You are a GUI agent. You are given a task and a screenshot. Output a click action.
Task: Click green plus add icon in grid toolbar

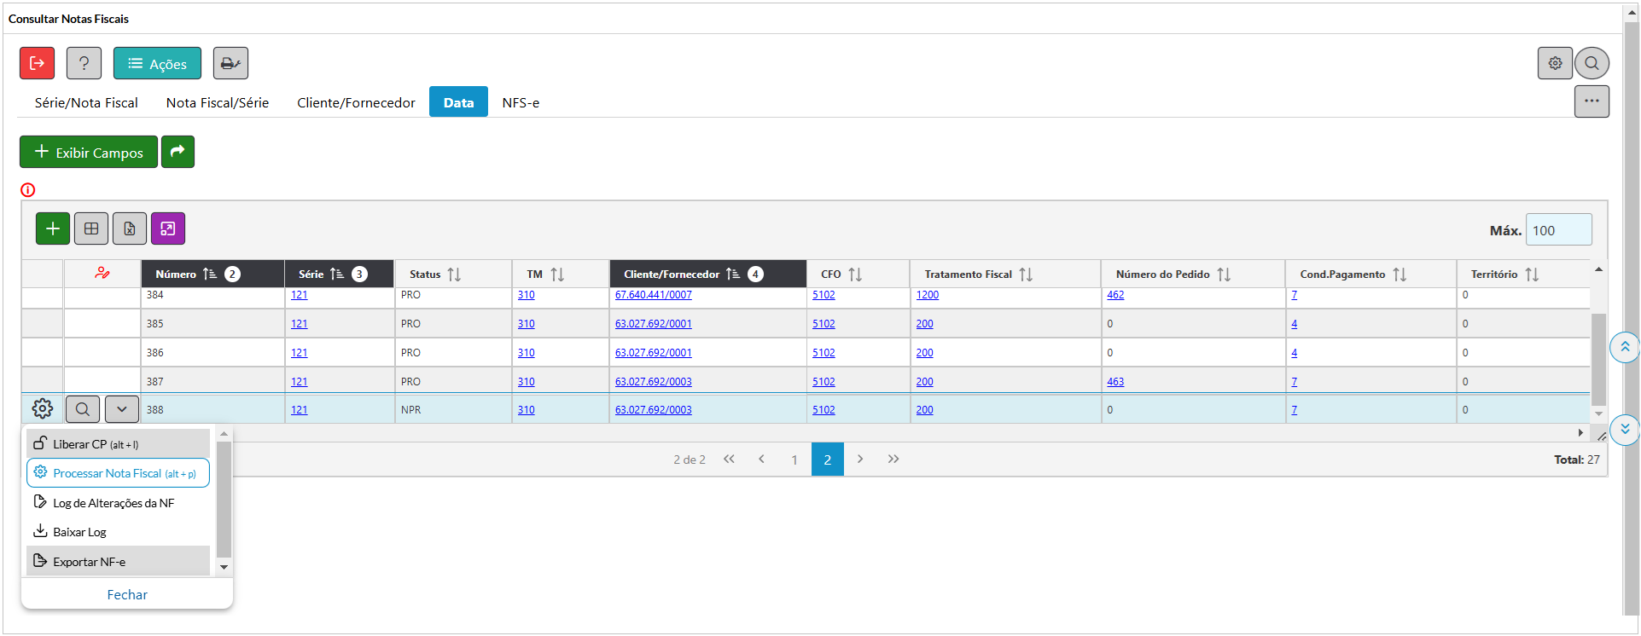pos(53,228)
